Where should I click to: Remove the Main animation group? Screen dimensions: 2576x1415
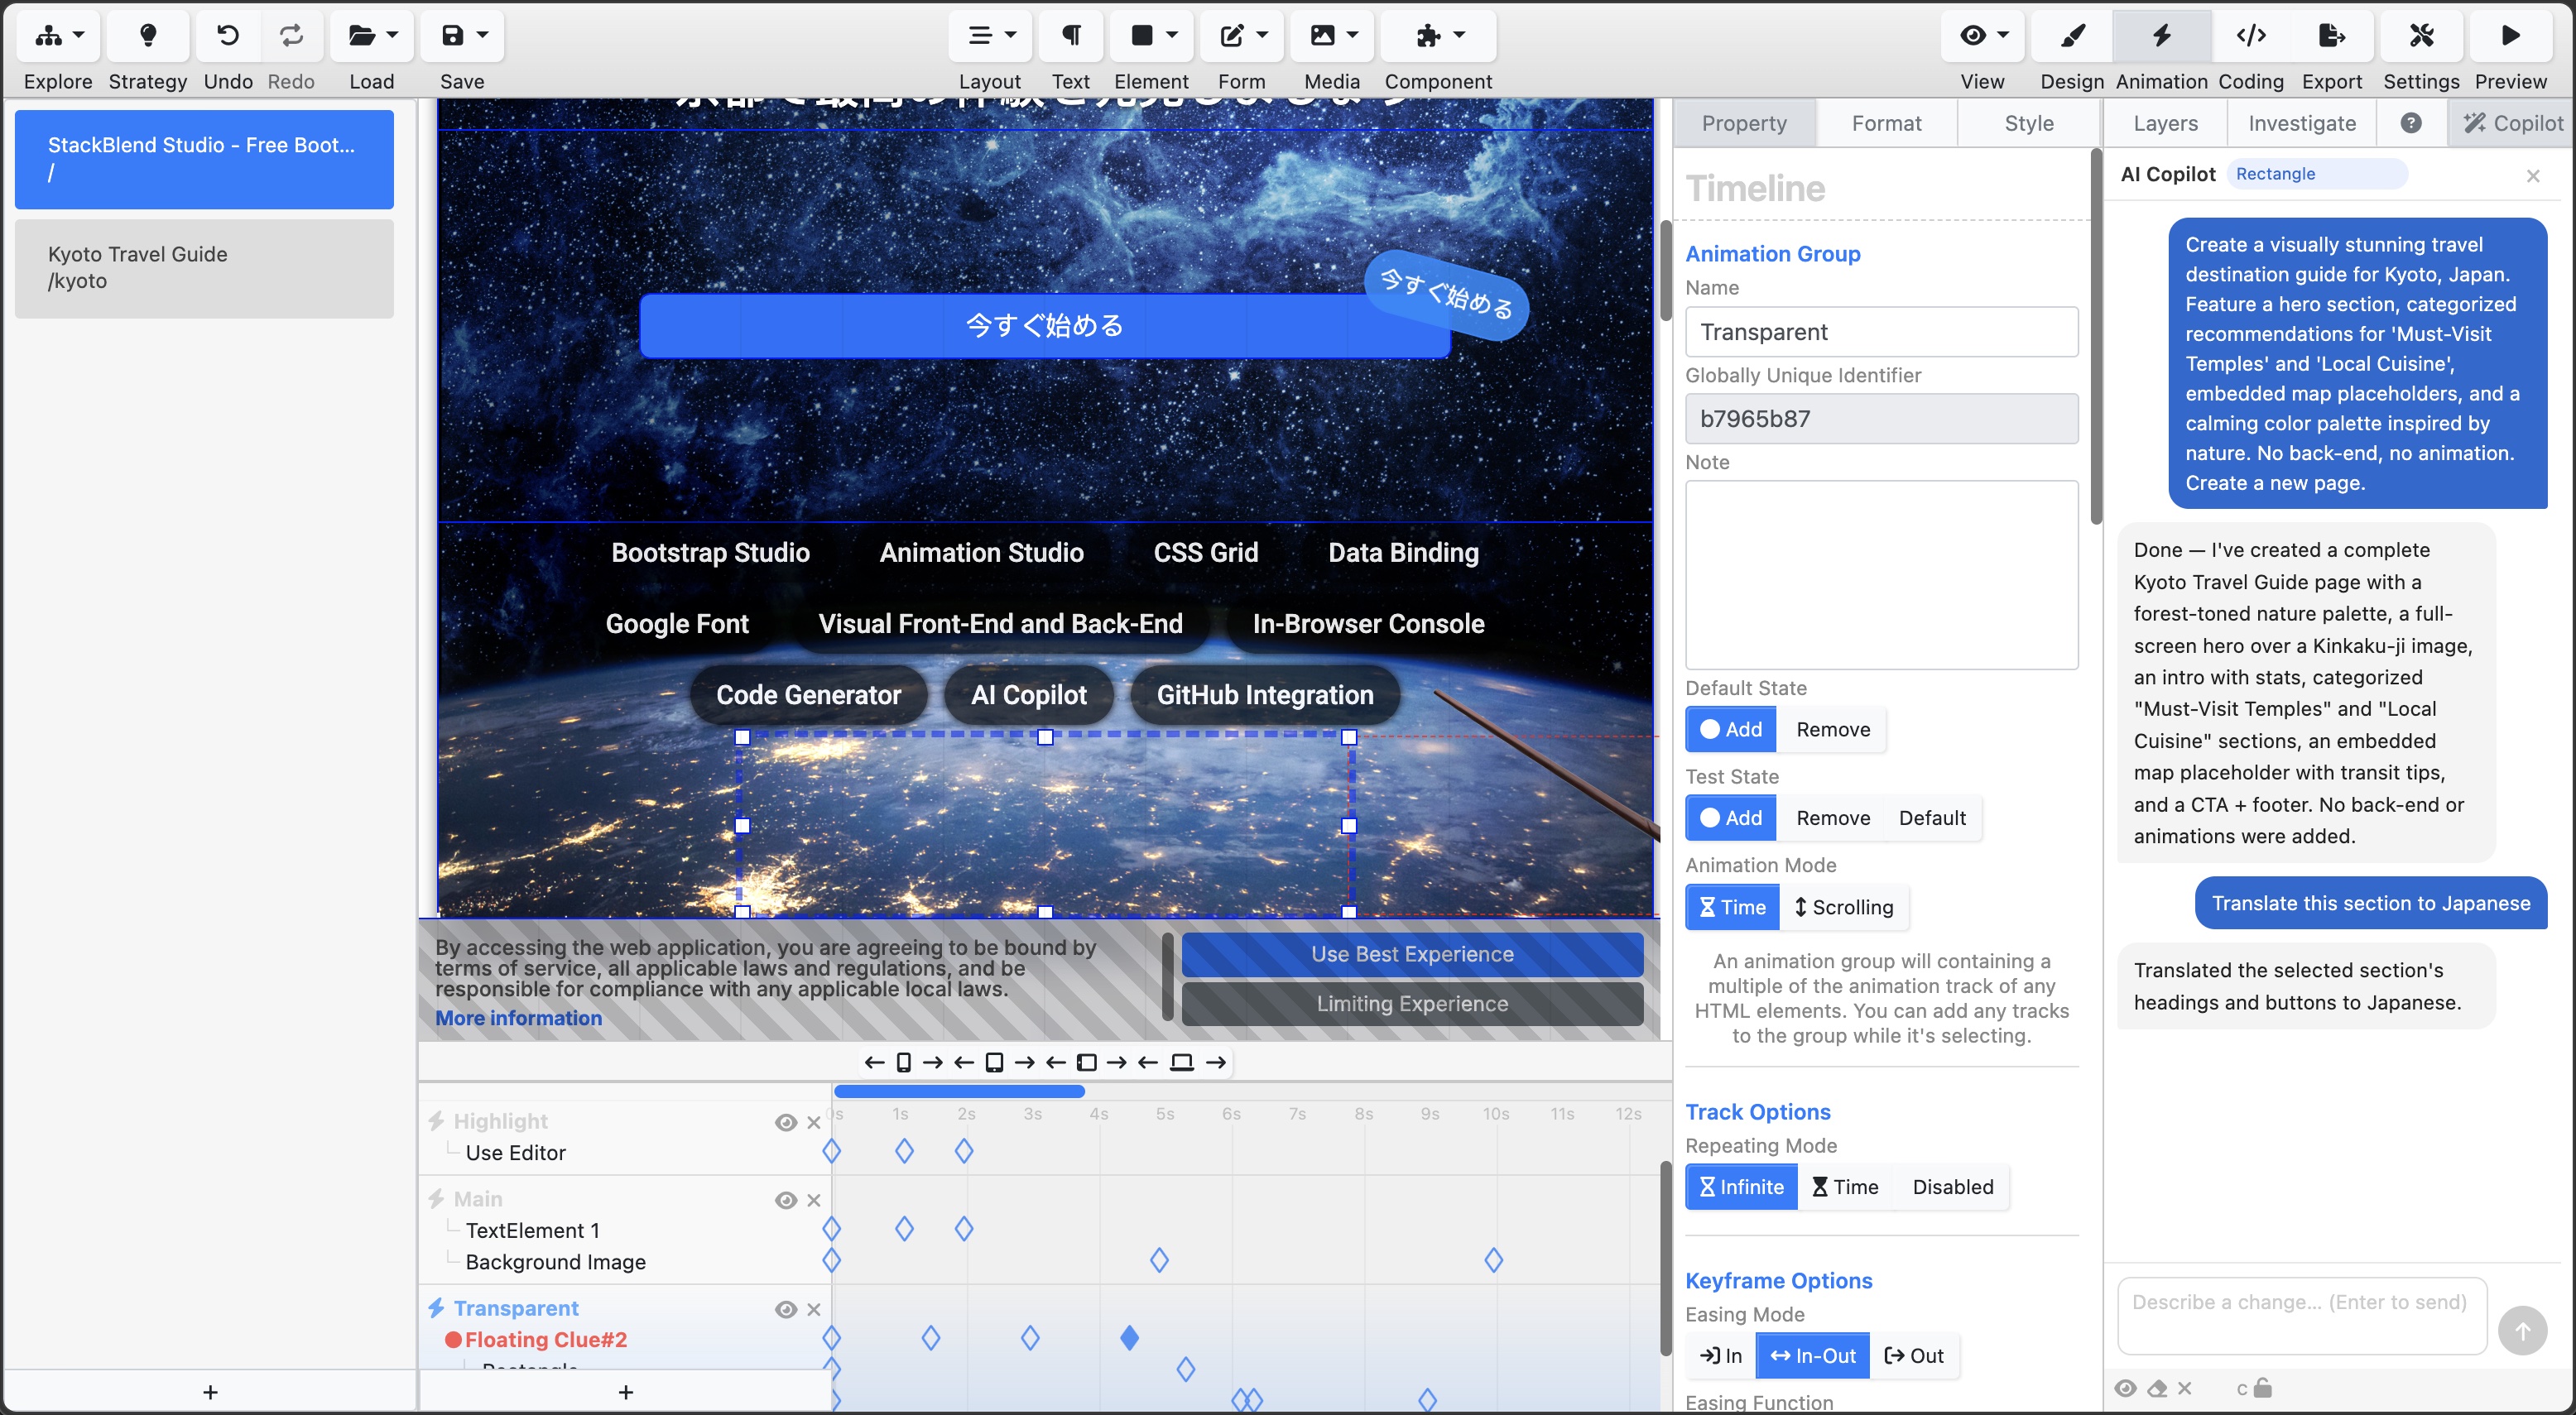pos(814,1200)
